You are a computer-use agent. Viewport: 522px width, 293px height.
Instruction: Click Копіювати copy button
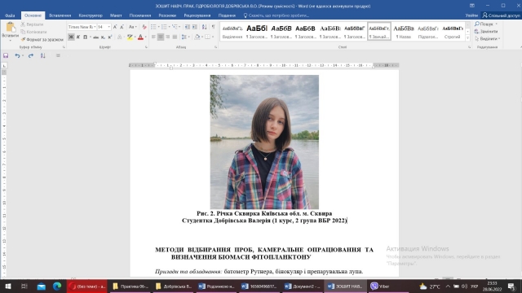click(33, 32)
